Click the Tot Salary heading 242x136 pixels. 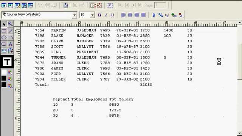pyautogui.click(x=121, y=99)
